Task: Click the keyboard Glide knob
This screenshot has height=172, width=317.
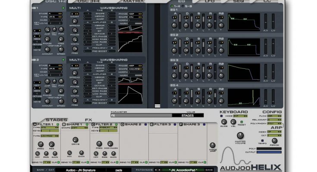Action: (223, 122)
